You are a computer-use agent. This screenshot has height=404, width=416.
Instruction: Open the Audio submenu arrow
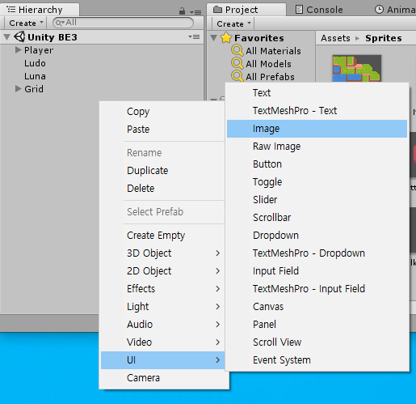pos(217,325)
